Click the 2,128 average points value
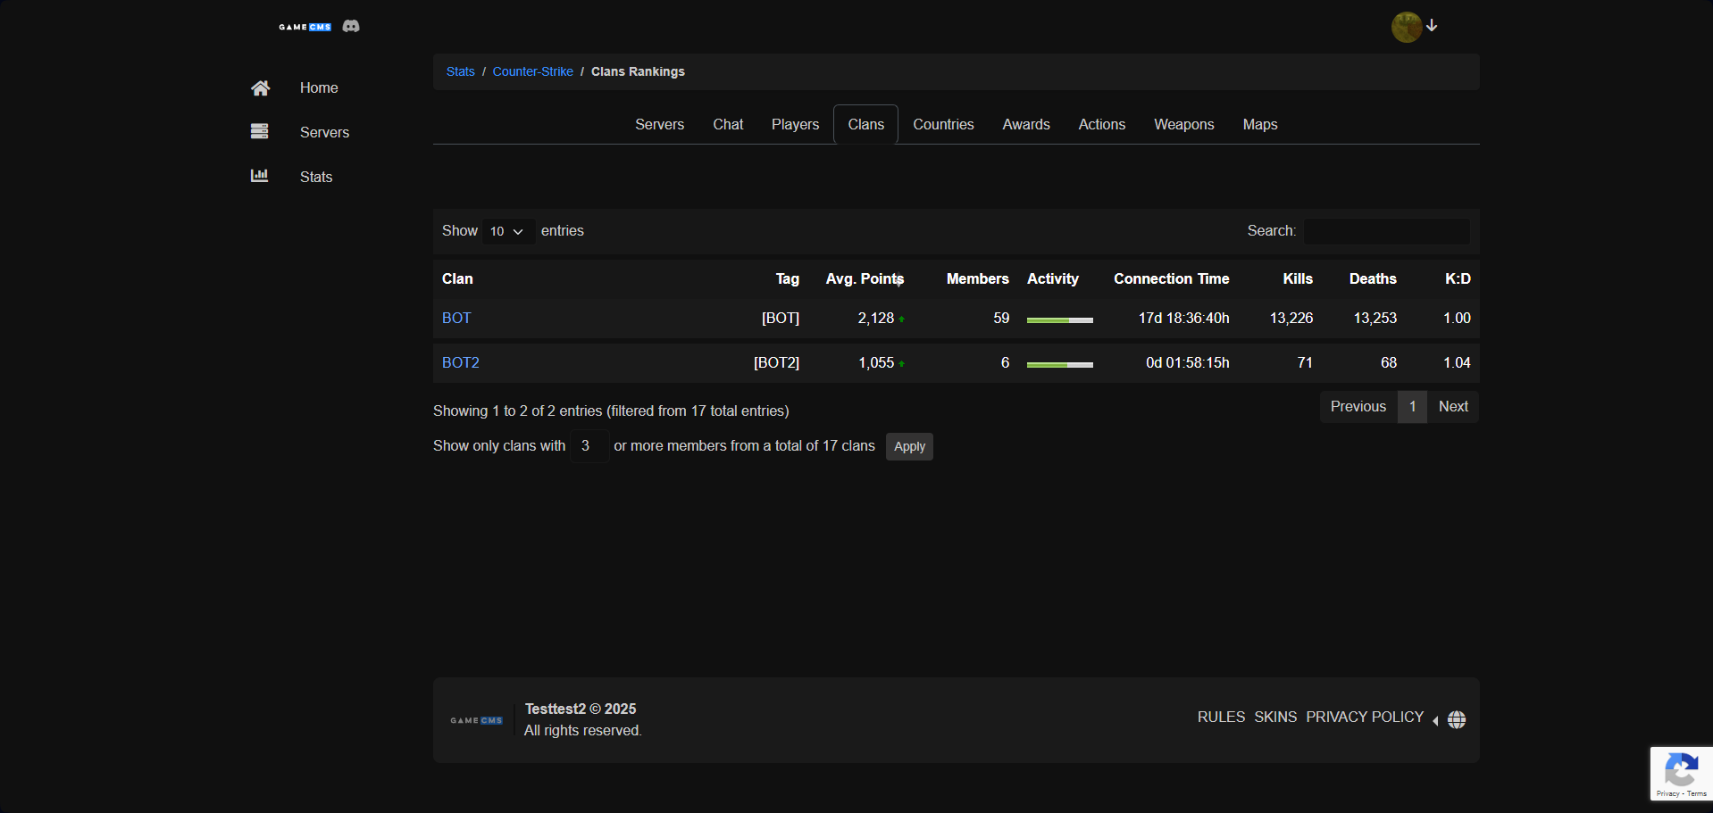The width and height of the screenshot is (1713, 813). 875,318
